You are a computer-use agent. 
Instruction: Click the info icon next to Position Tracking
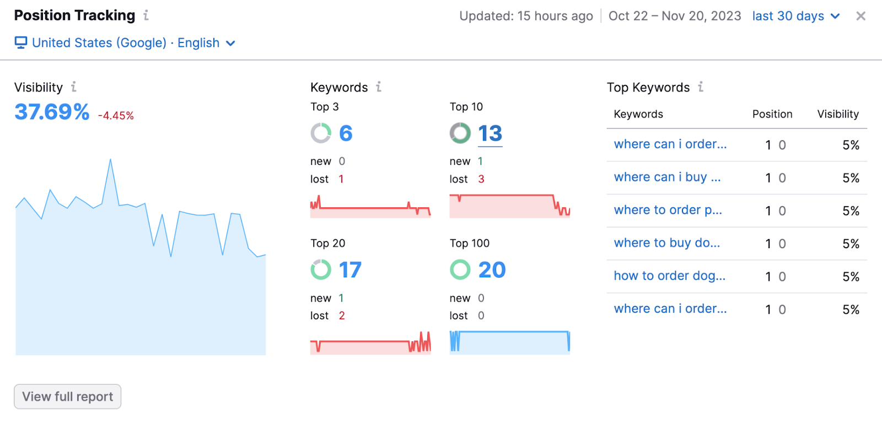pyautogui.click(x=146, y=15)
